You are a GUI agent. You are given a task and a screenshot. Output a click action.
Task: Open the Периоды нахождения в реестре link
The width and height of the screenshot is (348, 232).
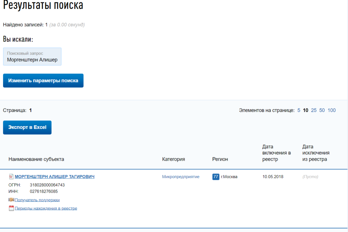point(46,208)
